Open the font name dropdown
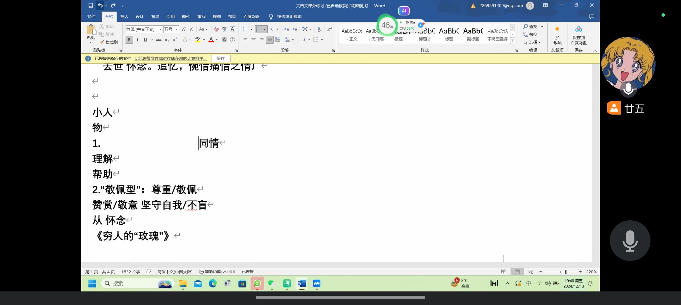 160,29
